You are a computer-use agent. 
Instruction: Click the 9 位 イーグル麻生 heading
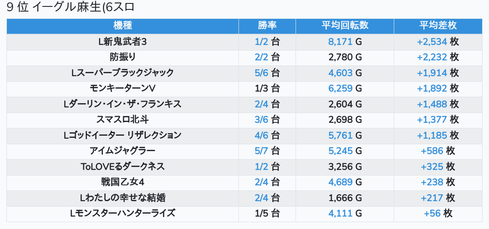71,8
